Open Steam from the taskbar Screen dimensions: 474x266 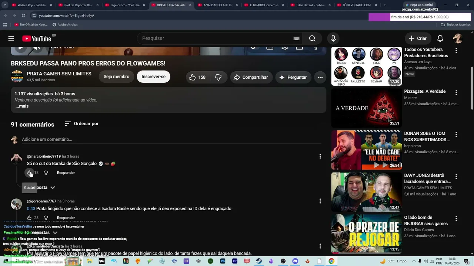[x=259, y=261]
